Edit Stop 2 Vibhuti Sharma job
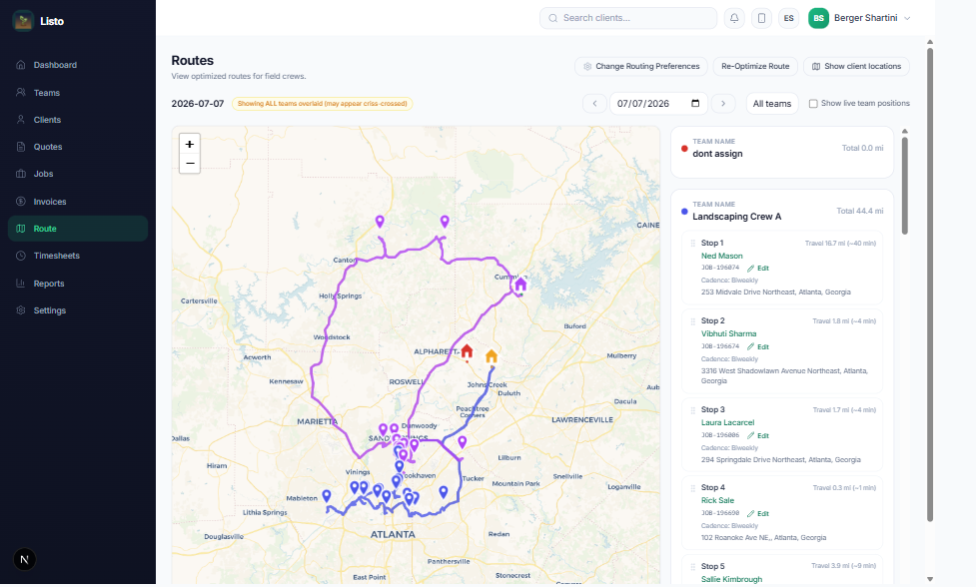The image size is (976, 587). (758, 346)
